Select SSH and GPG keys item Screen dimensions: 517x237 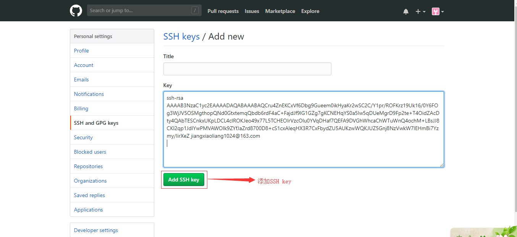point(112,123)
